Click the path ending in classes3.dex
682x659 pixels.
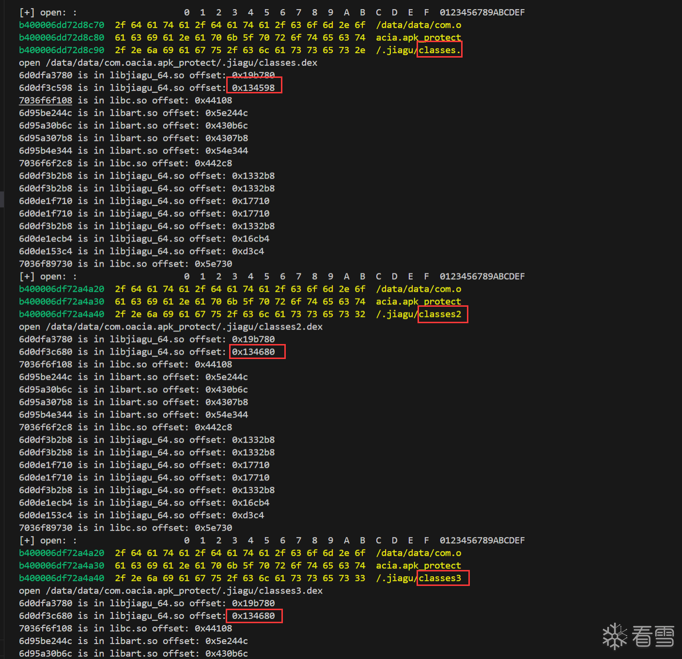click(x=184, y=591)
